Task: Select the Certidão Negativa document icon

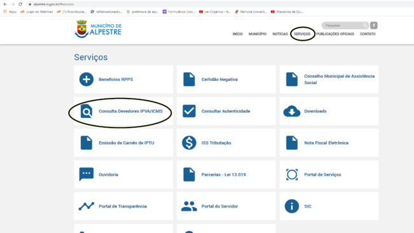Action: pyautogui.click(x=189, y=79)
